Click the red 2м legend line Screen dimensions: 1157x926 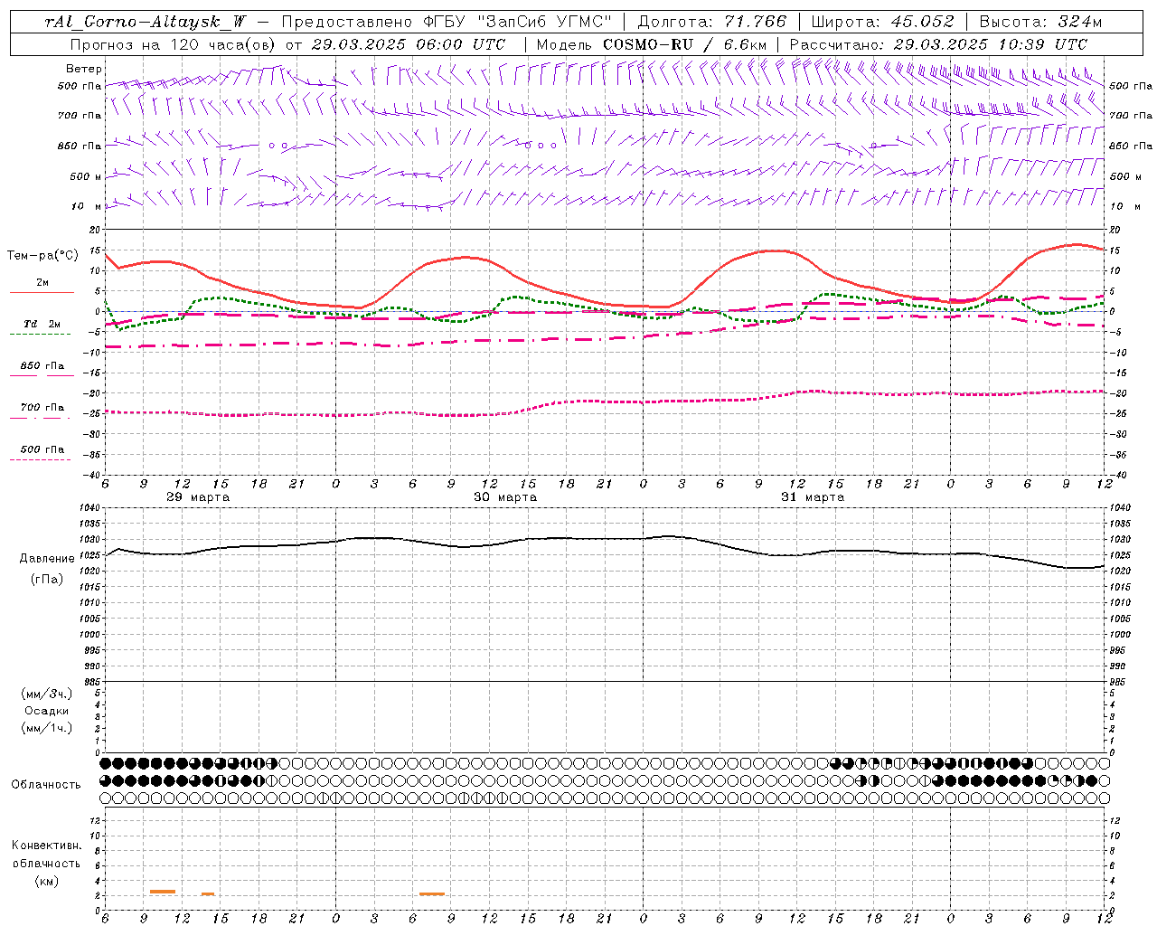click(x=42, y=293)
